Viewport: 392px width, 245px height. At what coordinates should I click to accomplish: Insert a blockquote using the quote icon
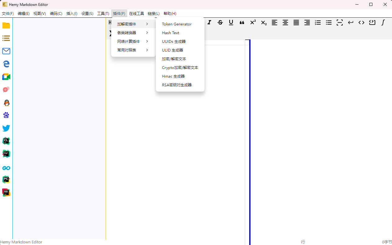point(242,22)
